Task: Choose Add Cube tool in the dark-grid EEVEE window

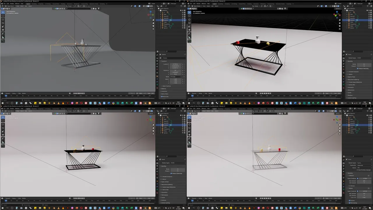Action: pos(189,41)
